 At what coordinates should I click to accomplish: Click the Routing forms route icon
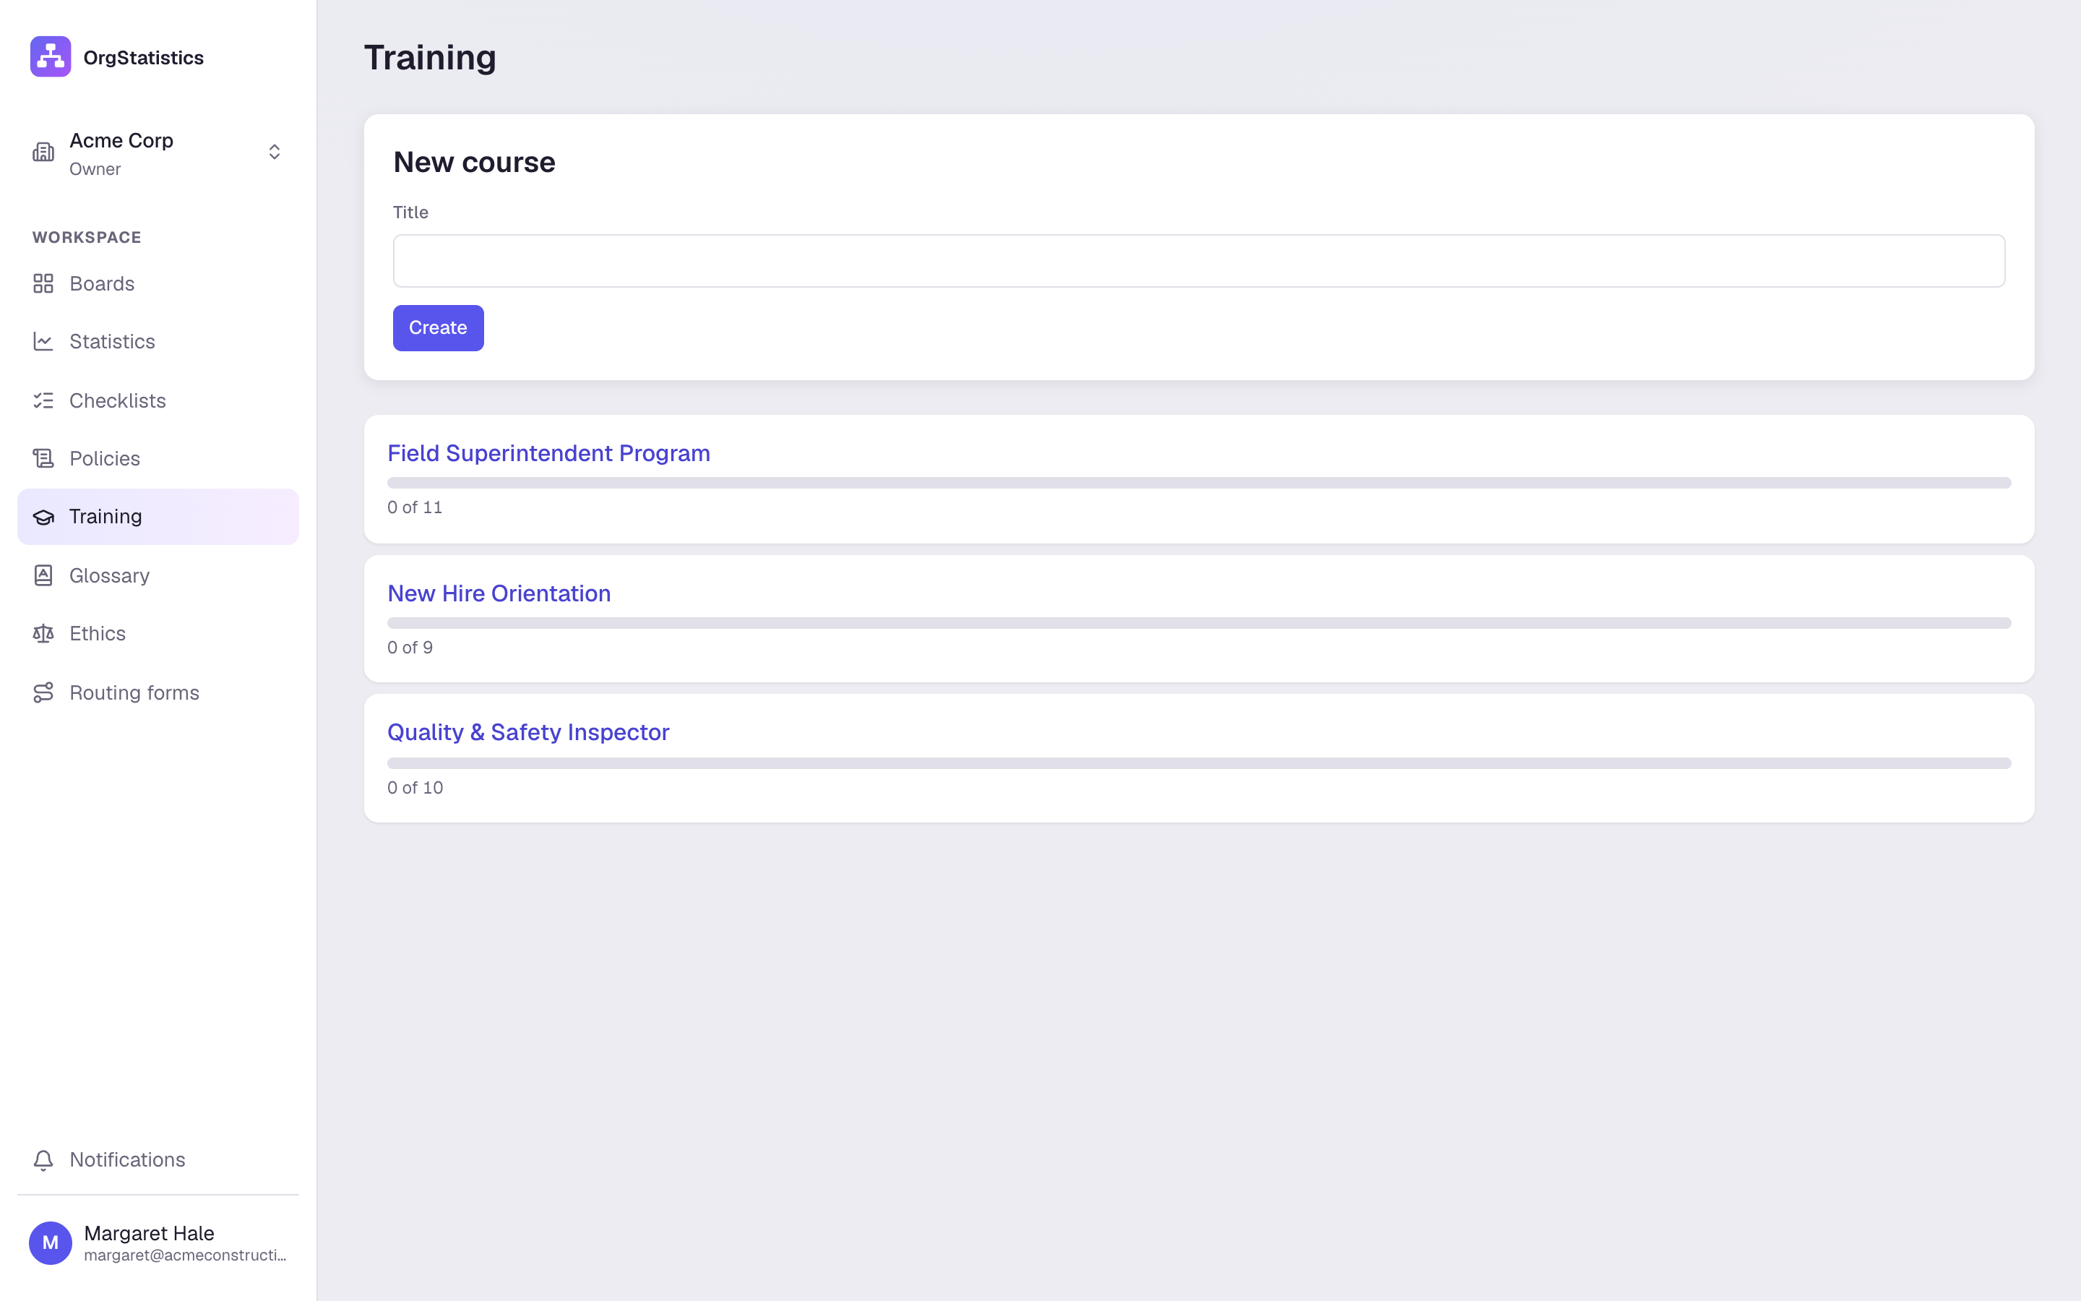(x=43, y=692)
